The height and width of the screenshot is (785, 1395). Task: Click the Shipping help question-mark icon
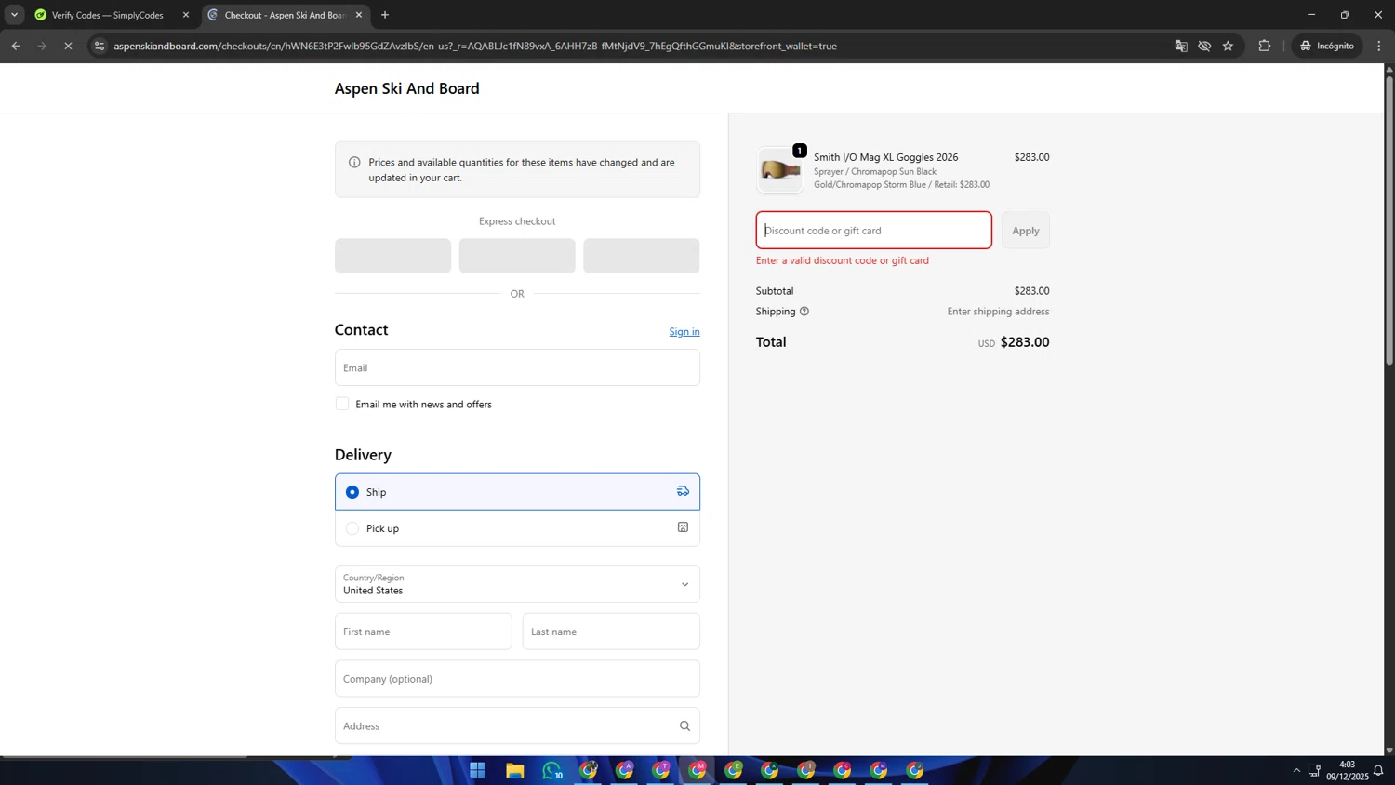(x=804, y=312)
